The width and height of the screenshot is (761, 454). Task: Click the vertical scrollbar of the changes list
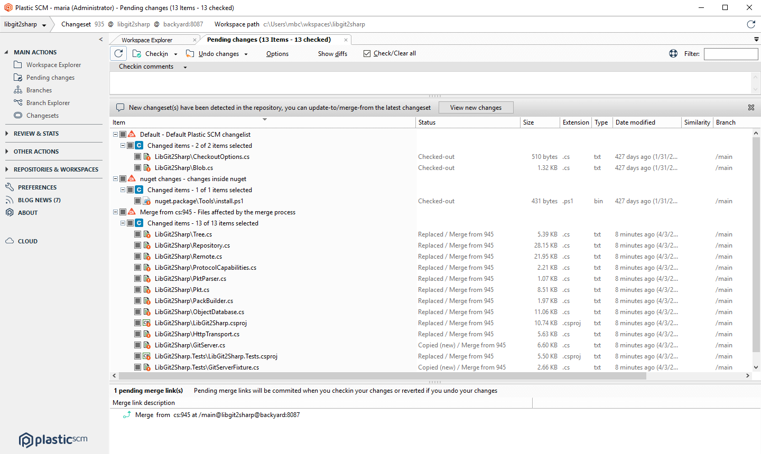(x=756, y=245)
